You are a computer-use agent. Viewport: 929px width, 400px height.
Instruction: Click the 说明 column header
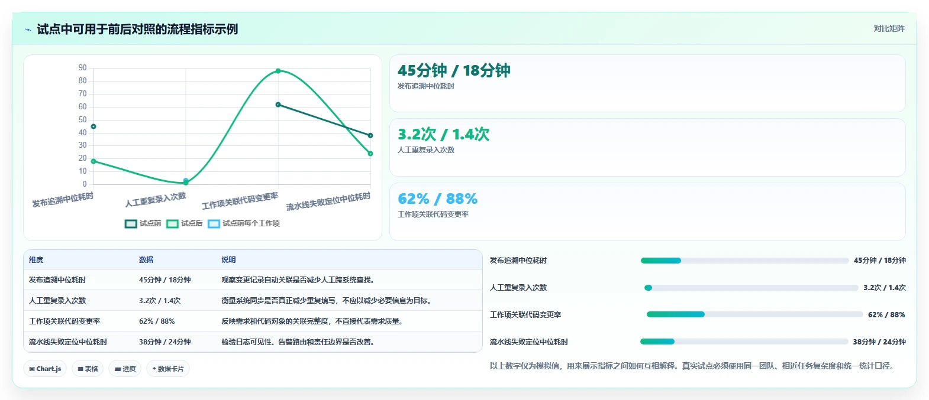click(x=228, y=260)
